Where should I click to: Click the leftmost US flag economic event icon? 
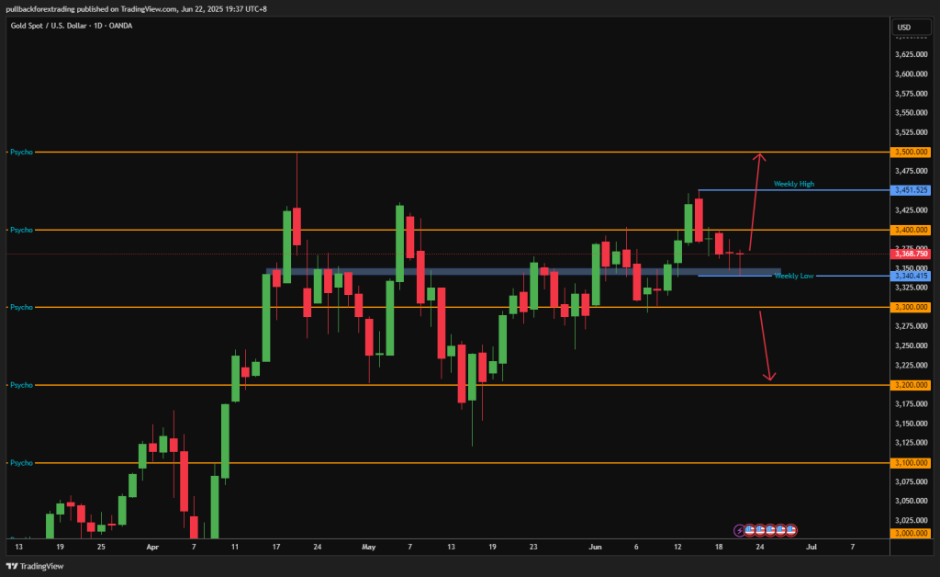(x=750, y=530)
